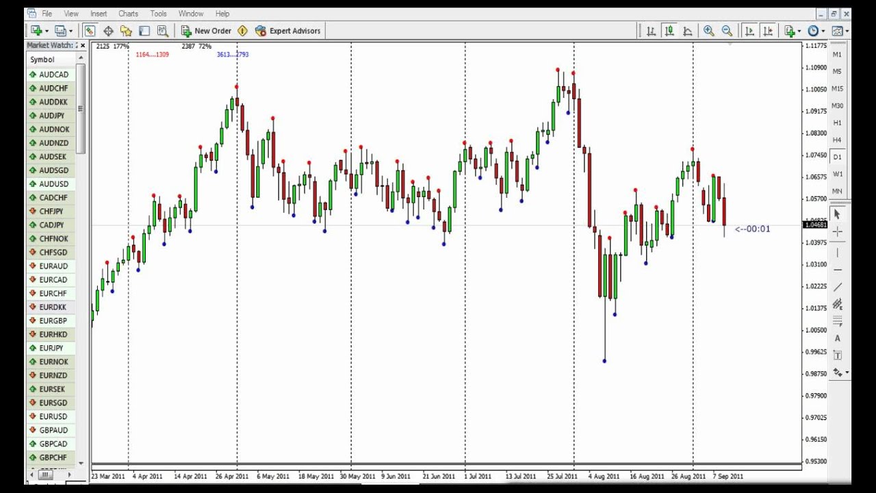Screen dimensions: 876x493
Task: Open the Window menu
Action: point(191,14)
